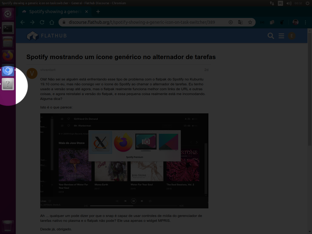The height and width of the screenshot is (234, 312).
Task: Open vivantart's user profile link
Action: [48, 70]
